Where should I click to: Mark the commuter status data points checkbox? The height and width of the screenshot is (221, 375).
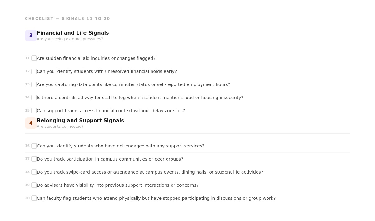[34, 84]
